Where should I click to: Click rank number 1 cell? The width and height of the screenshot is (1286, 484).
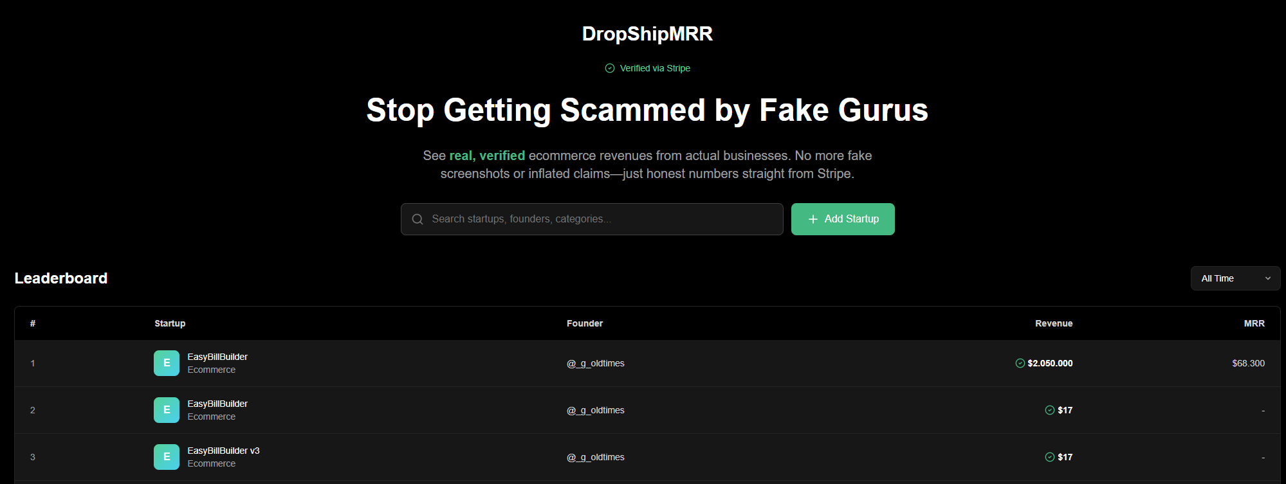coord(33,363)
